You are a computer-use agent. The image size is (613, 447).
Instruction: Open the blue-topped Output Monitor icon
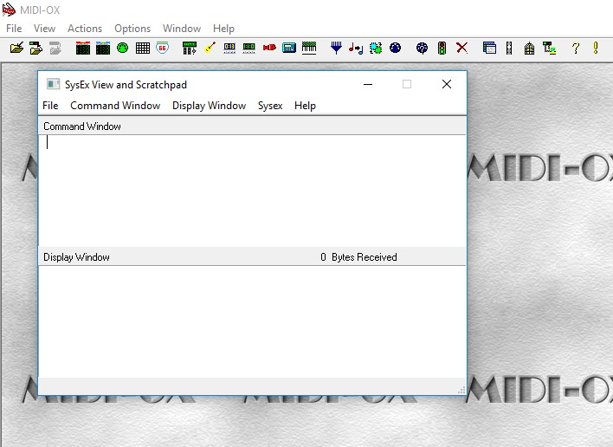click(x=103, y=49)
